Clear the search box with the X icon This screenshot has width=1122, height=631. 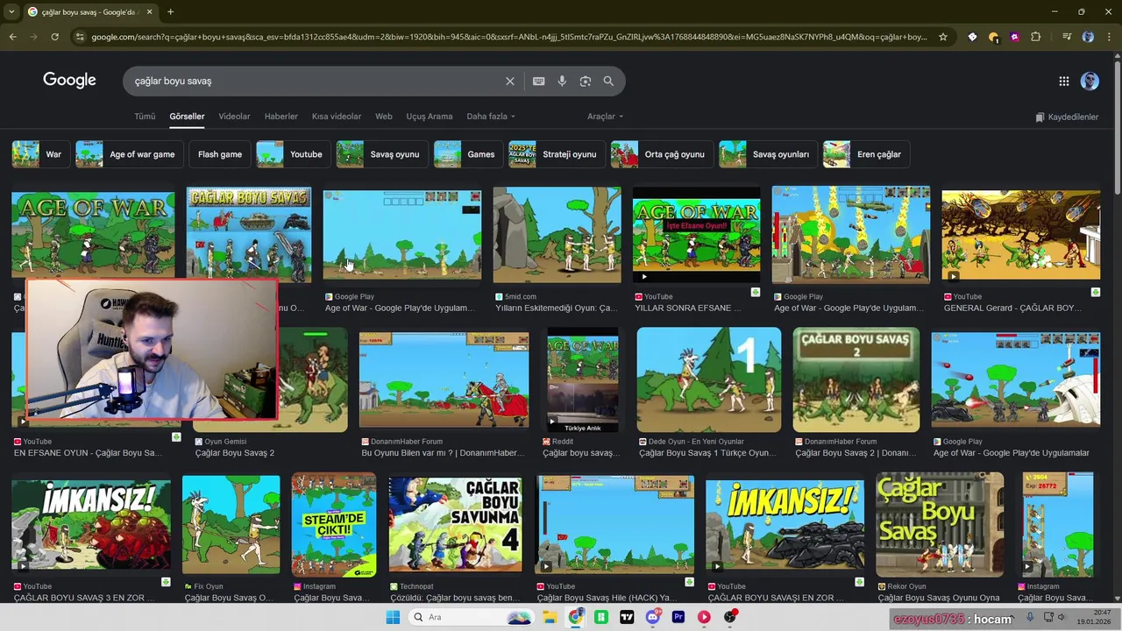click(510, 81)
